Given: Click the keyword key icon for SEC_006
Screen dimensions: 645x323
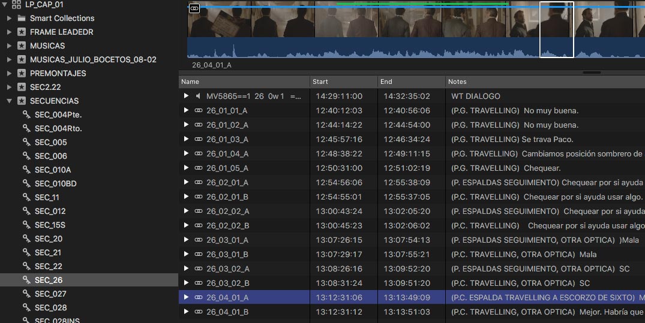Looking at the screenshot, I should tap(27, 156).
